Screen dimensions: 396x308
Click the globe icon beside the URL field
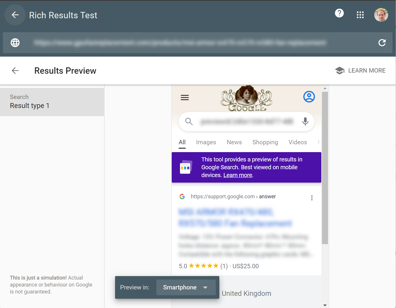coord(15,43)
